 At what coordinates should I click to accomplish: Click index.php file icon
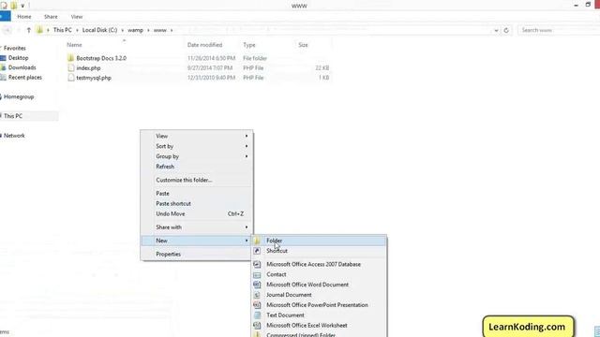(x=71, y=68)
